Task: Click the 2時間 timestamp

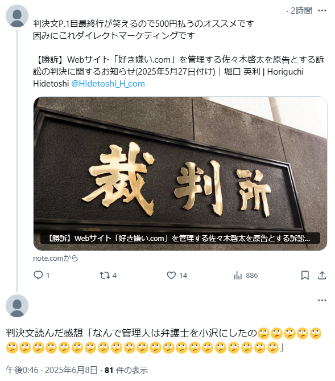Action: pyautogui.click(x=301, y=11)
